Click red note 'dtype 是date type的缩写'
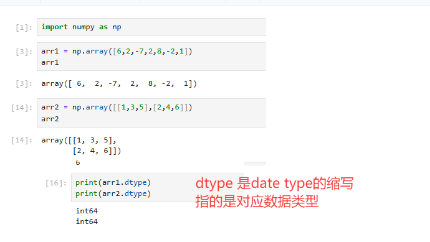This screenshot has height=242, width=430. pyautogui.click(x=274, y=183)
